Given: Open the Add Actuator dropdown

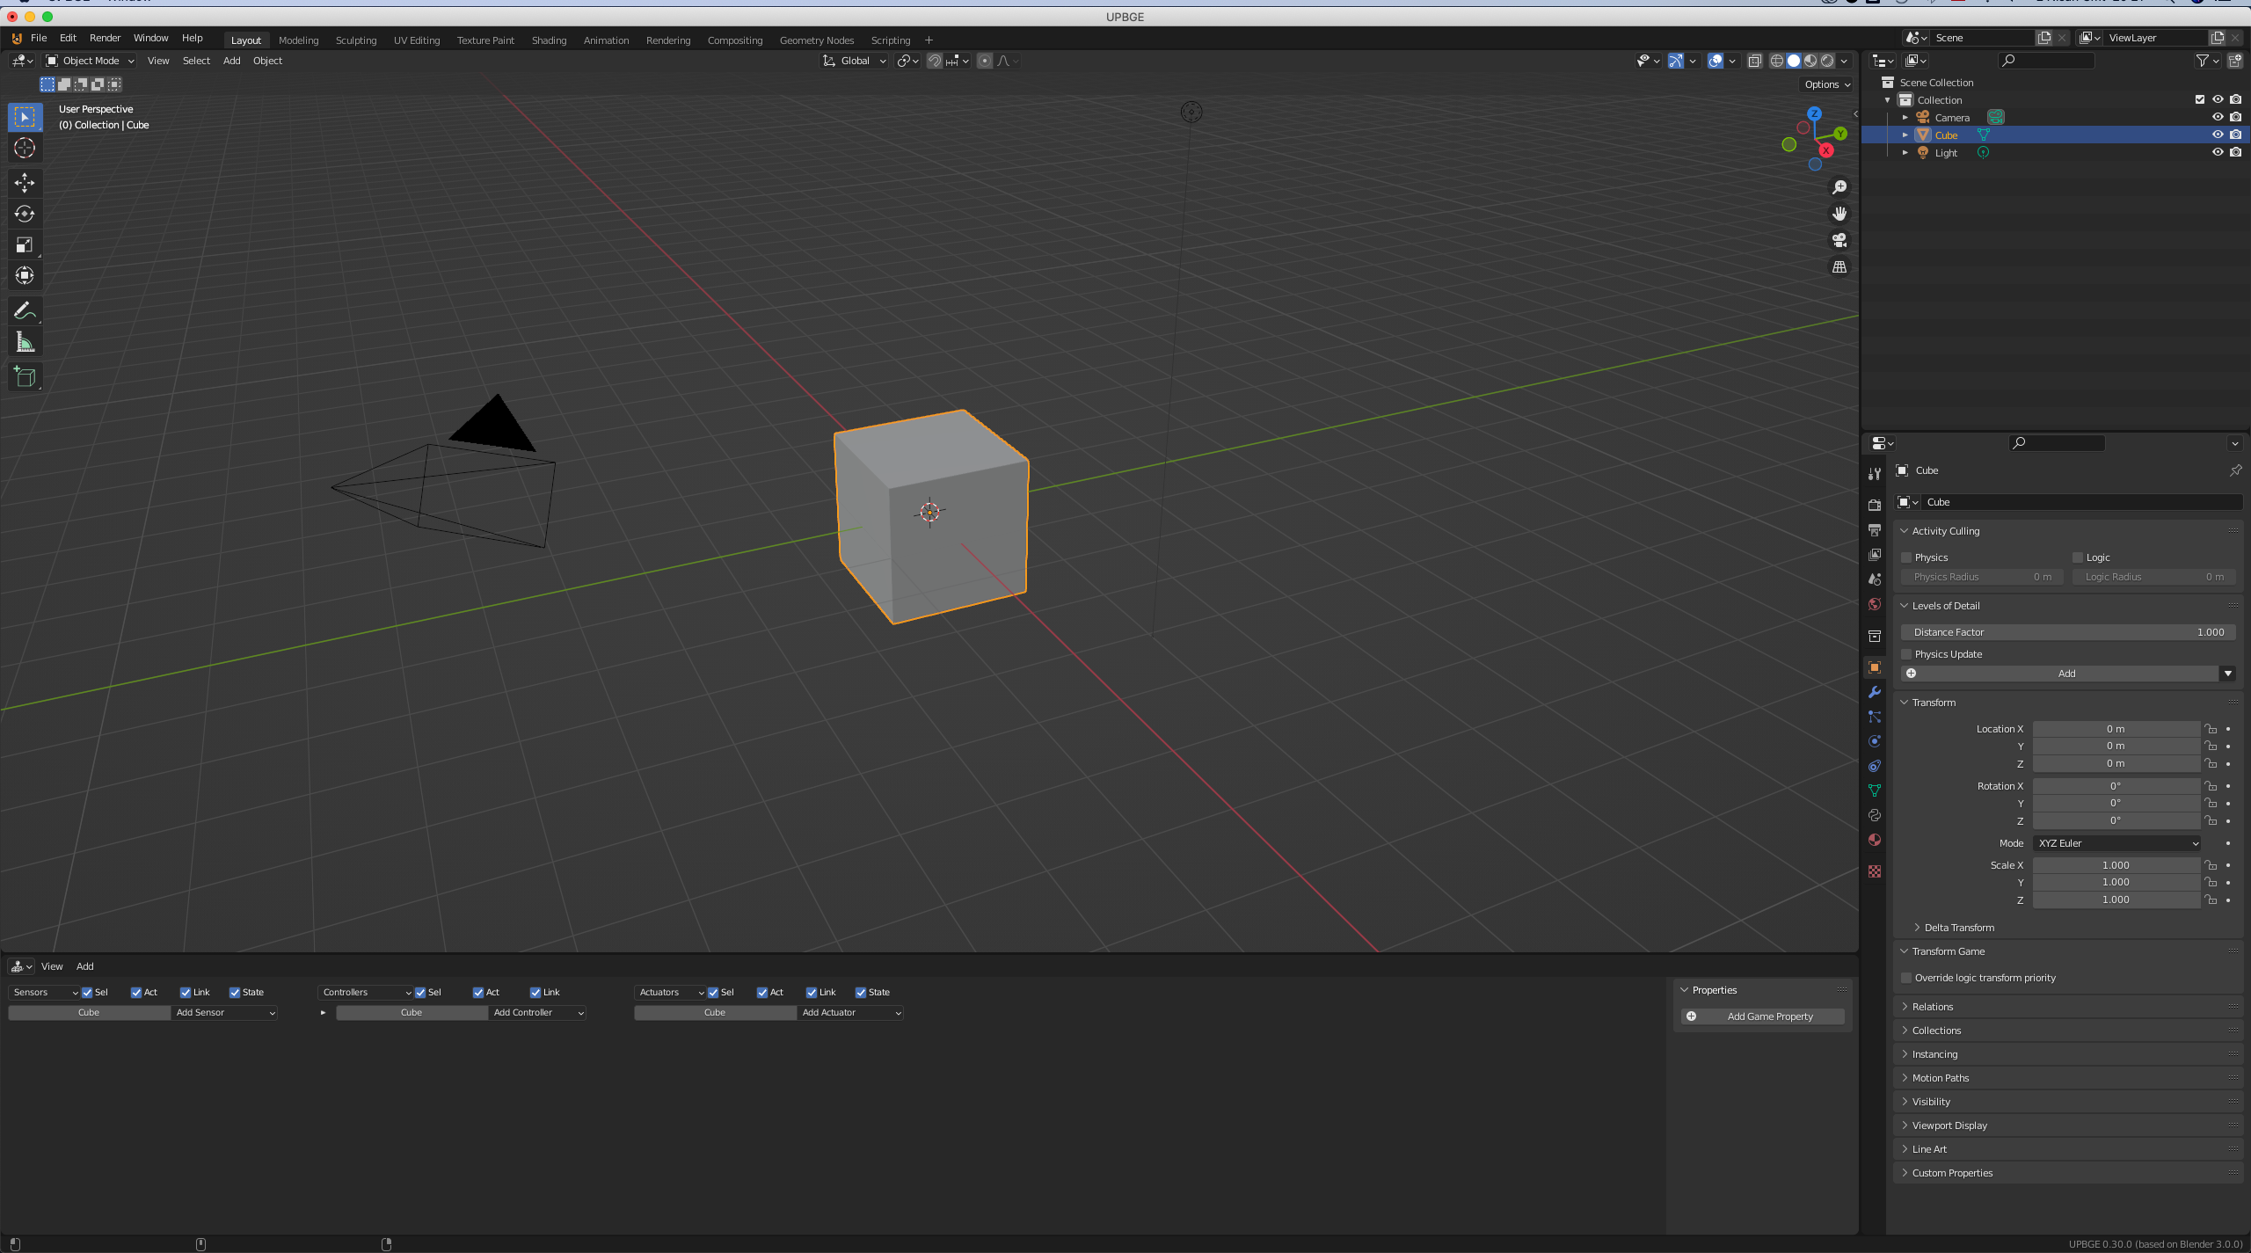Looking at the screenshot, I should [851, 1013].
